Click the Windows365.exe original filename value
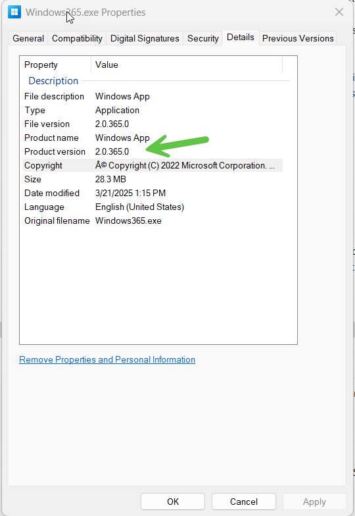355x516 pixels. pos(129,221)
